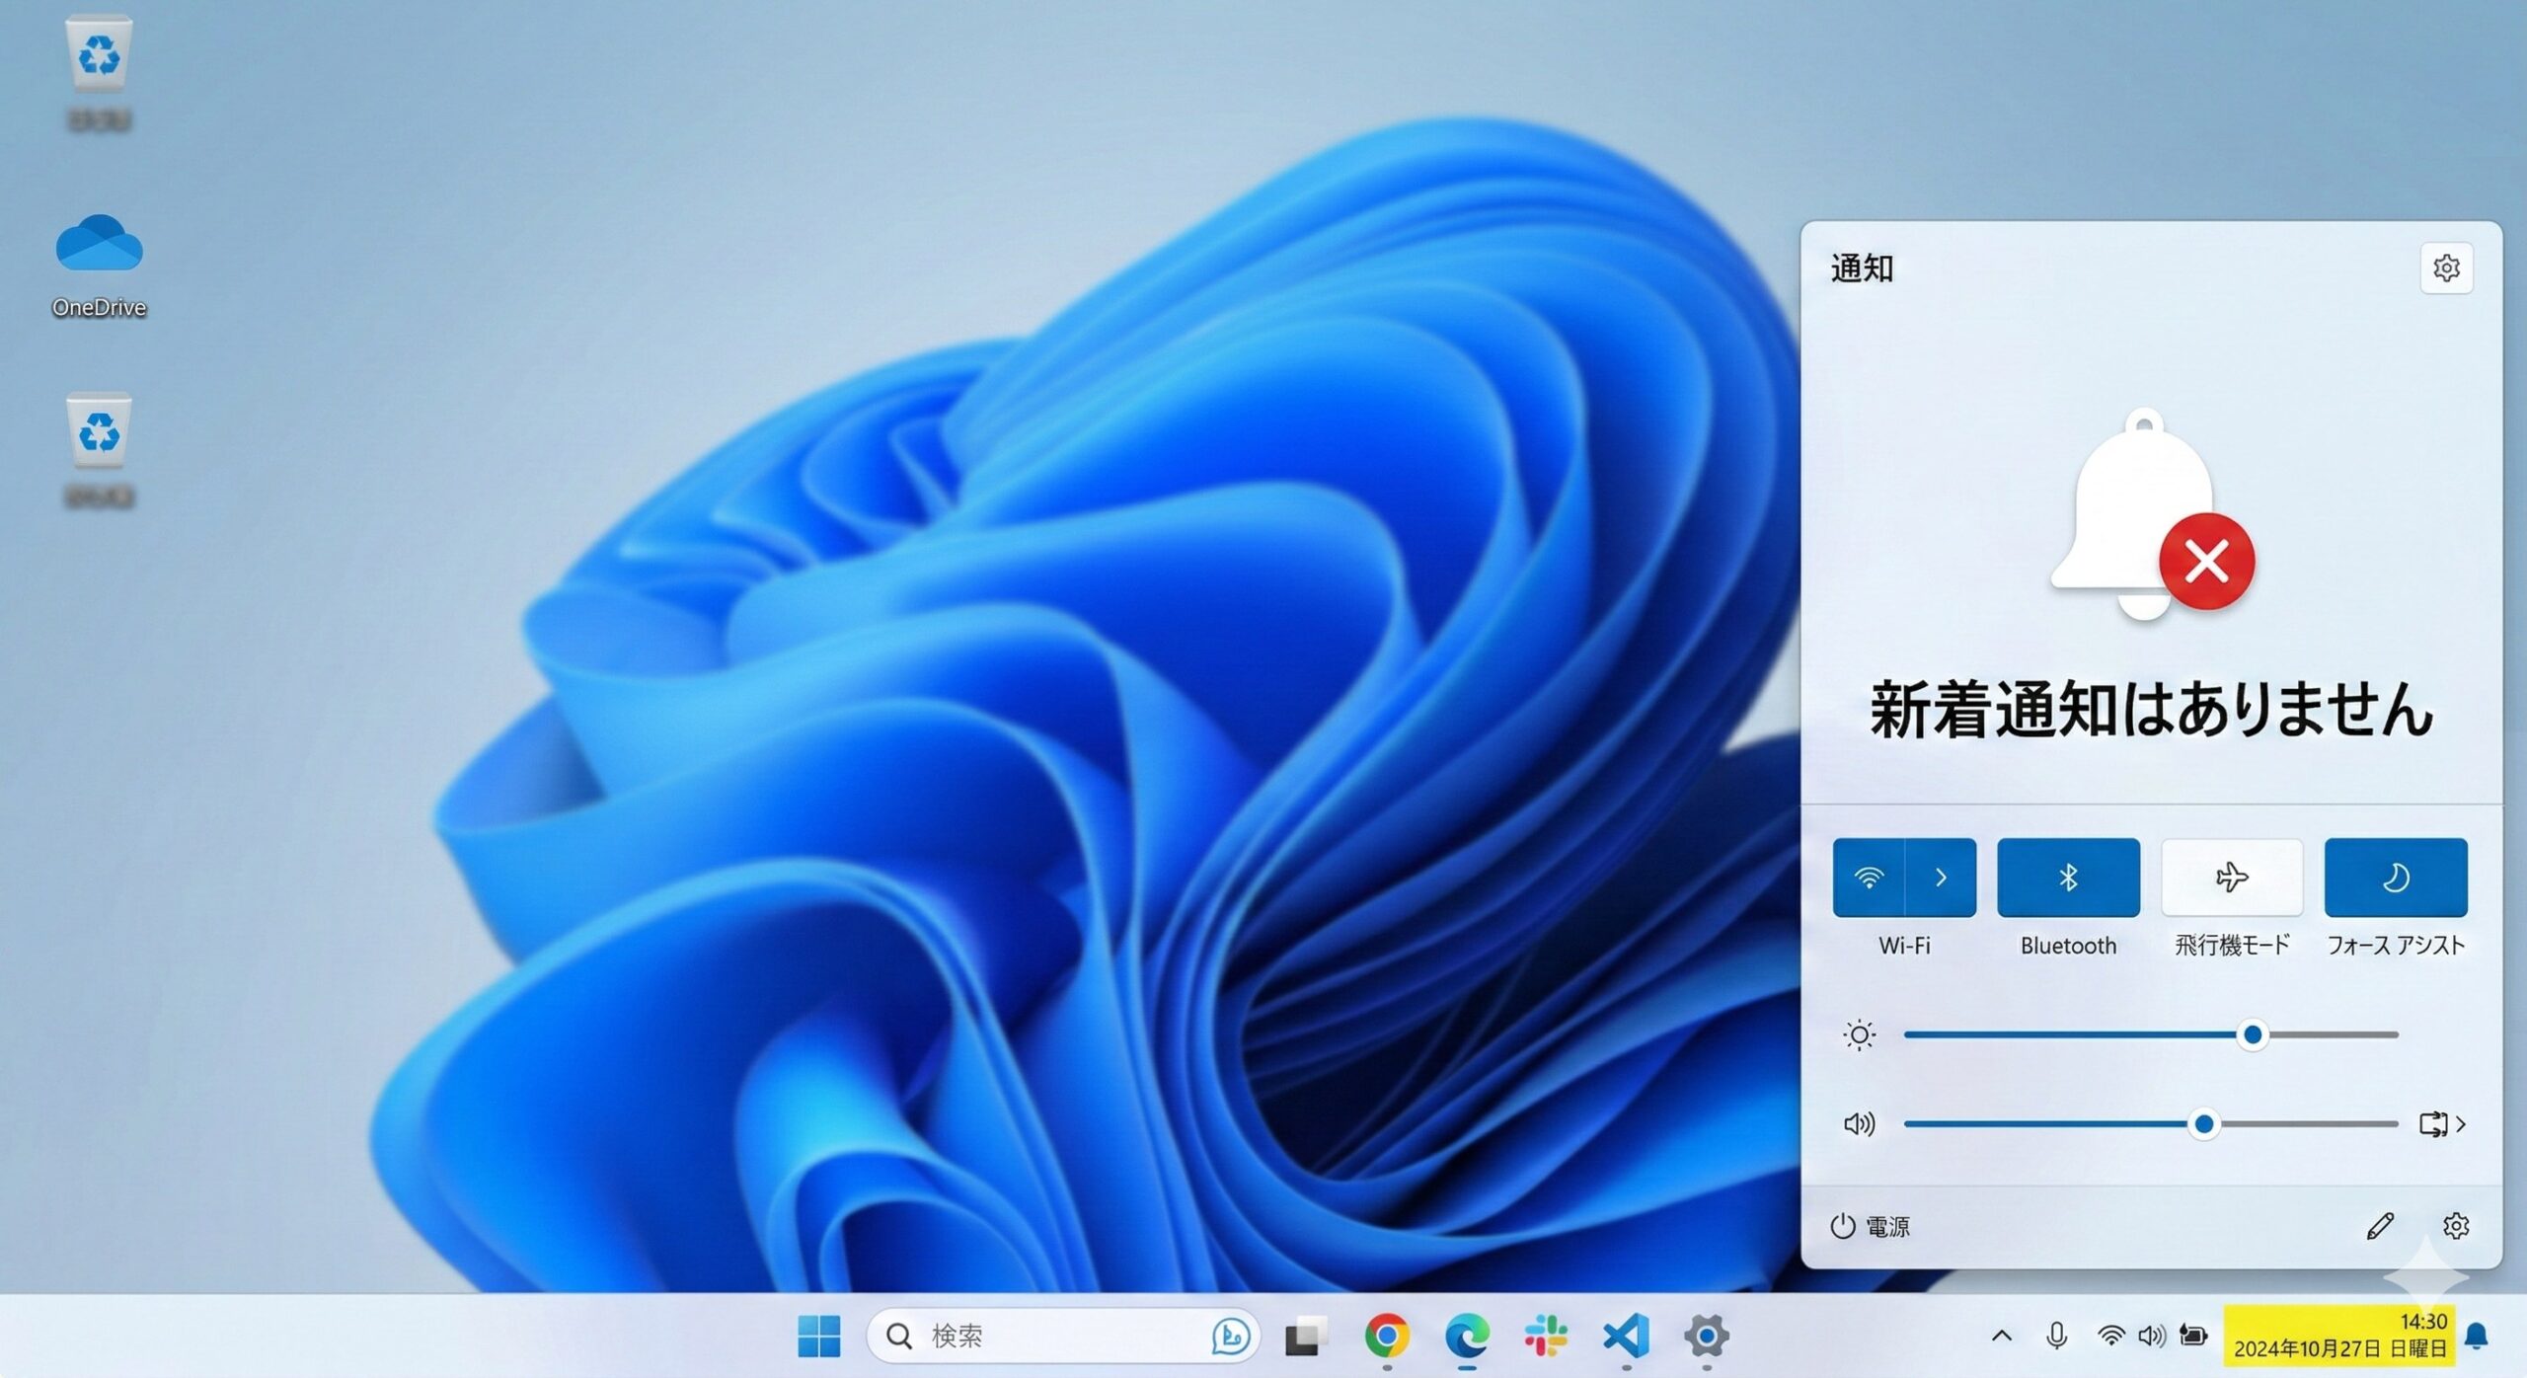
Task: Click the battery icon in the system tray
Action: pyautogui.click(x=2191, y=1336)
